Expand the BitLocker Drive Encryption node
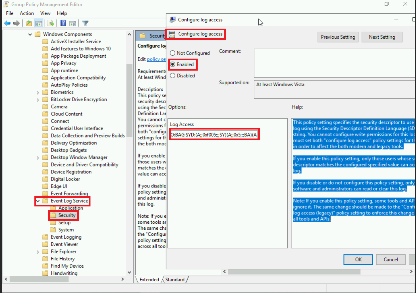 click(37, 99)
